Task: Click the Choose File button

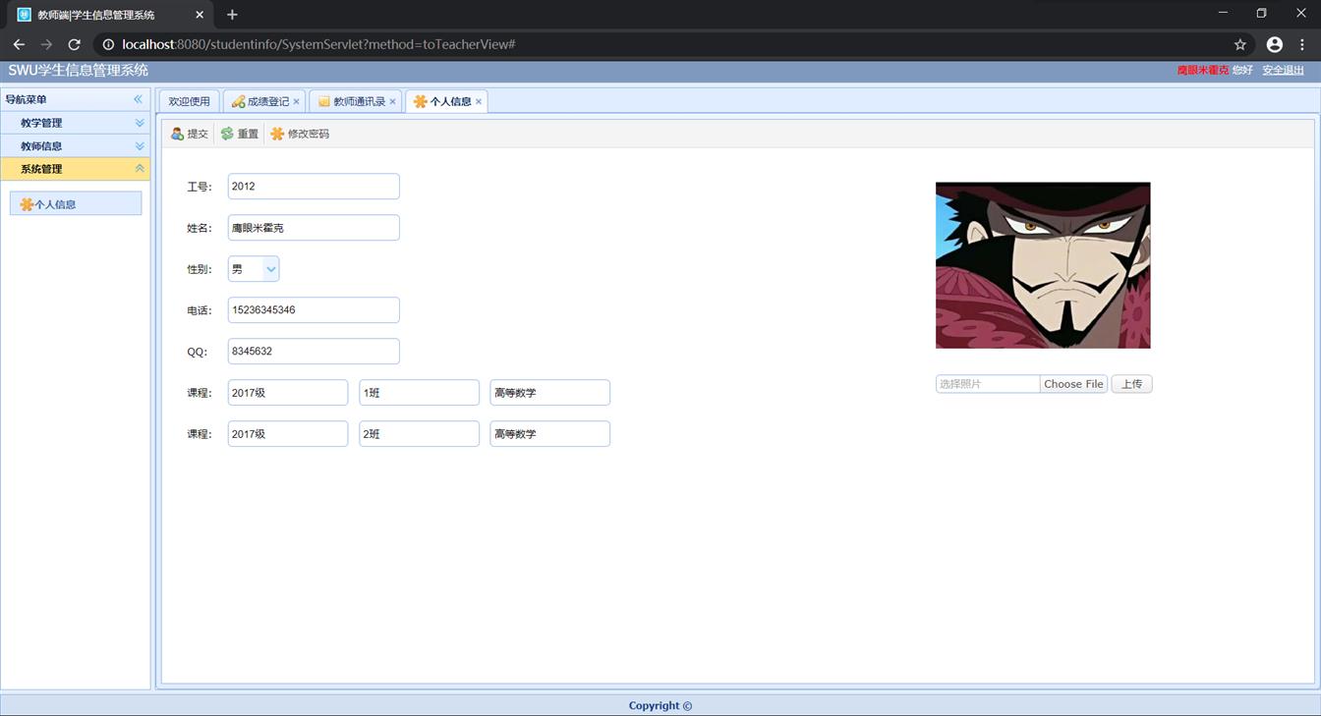Action: click(1073, 384)
